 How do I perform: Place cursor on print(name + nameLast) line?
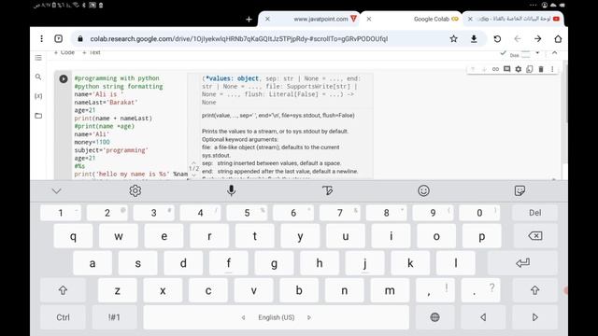[x=113, y=119]
